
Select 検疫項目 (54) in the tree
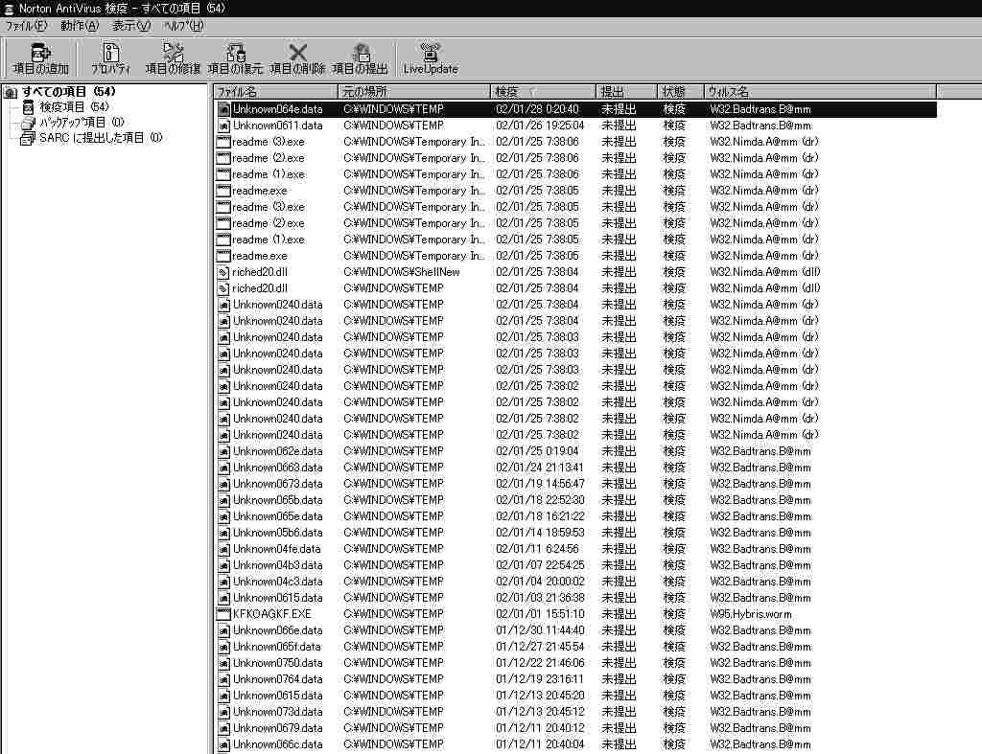74,107
